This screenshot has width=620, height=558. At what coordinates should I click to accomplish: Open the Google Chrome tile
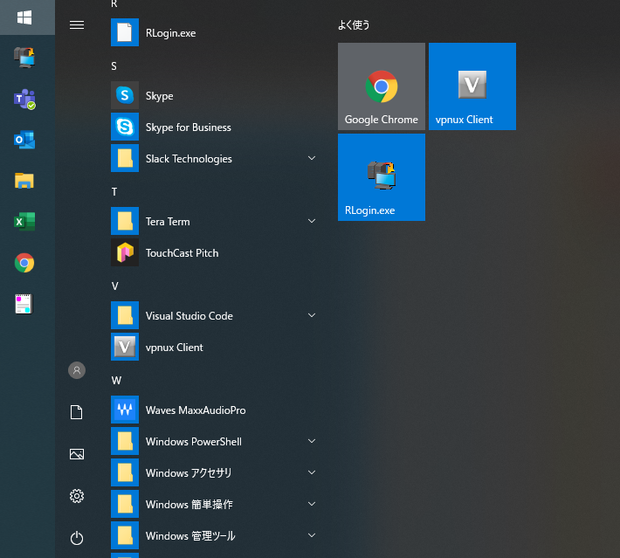click(x=382, y=86)
